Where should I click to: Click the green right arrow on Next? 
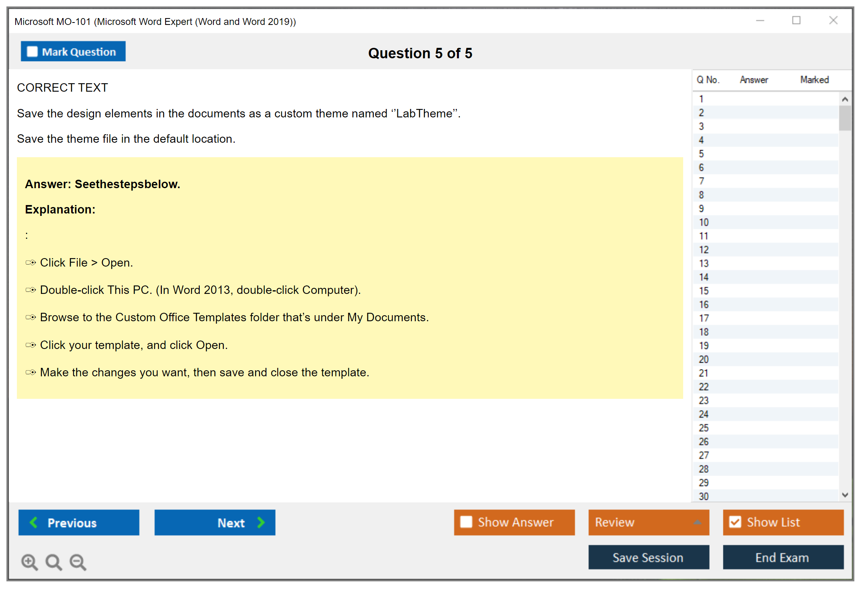tap(261, 522)
